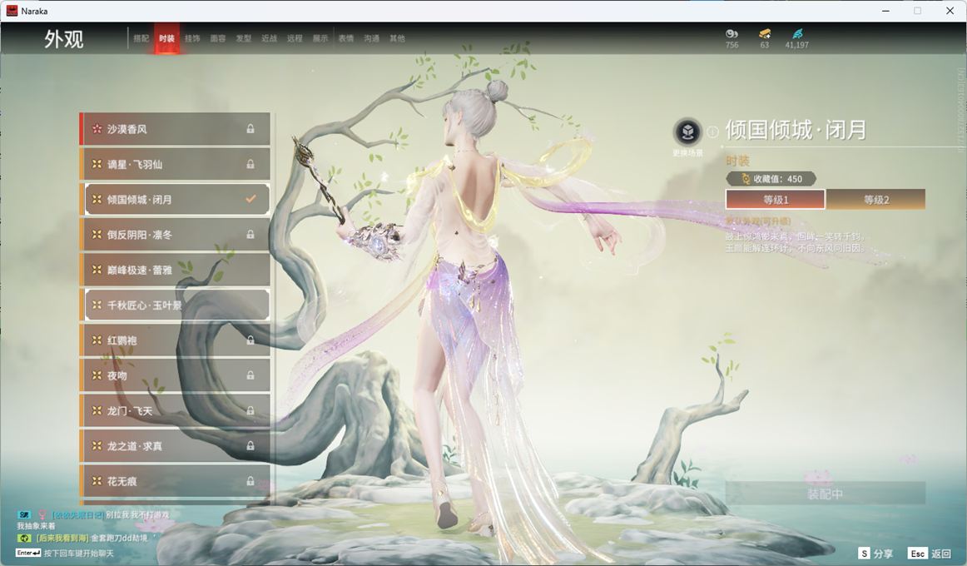967x566 pixels.
Task: Click the info icon beside outfit title
Action: (x=713, y=132)
